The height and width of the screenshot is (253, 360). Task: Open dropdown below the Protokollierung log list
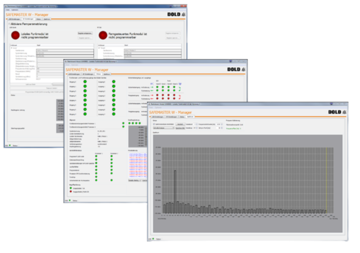(134, 180)
